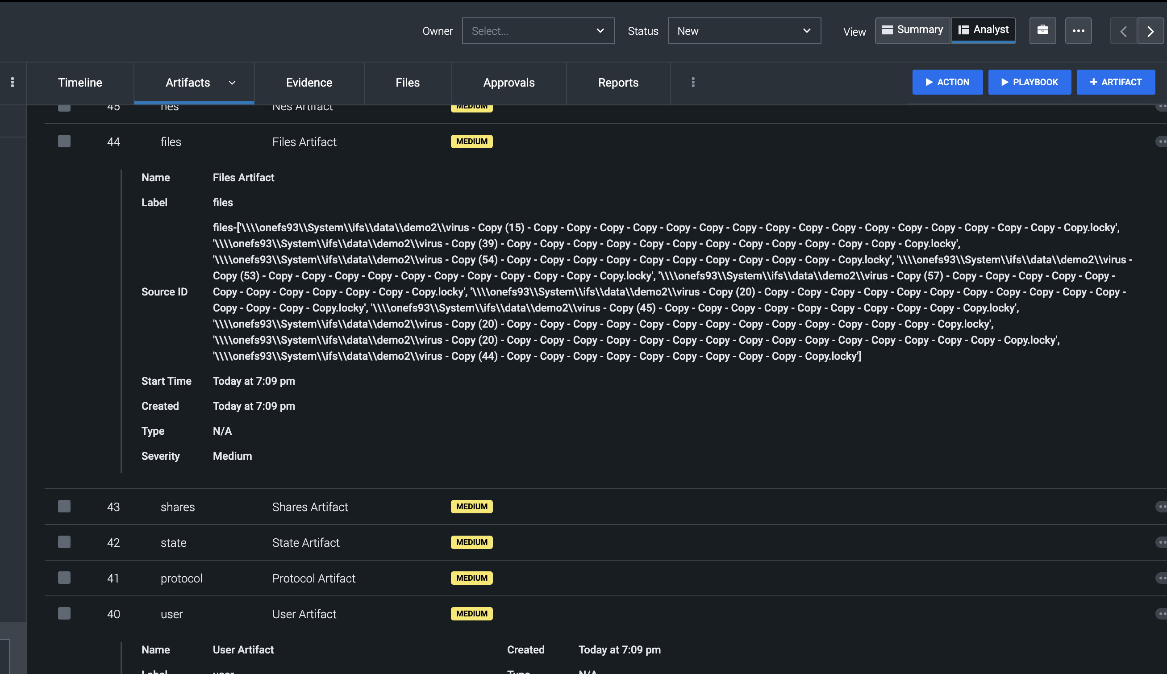This screenshot has width=1167, height=674.
Task: Click the MEDIUM severity badge on Protocol Artifact
Action: [x=471, y=578]
